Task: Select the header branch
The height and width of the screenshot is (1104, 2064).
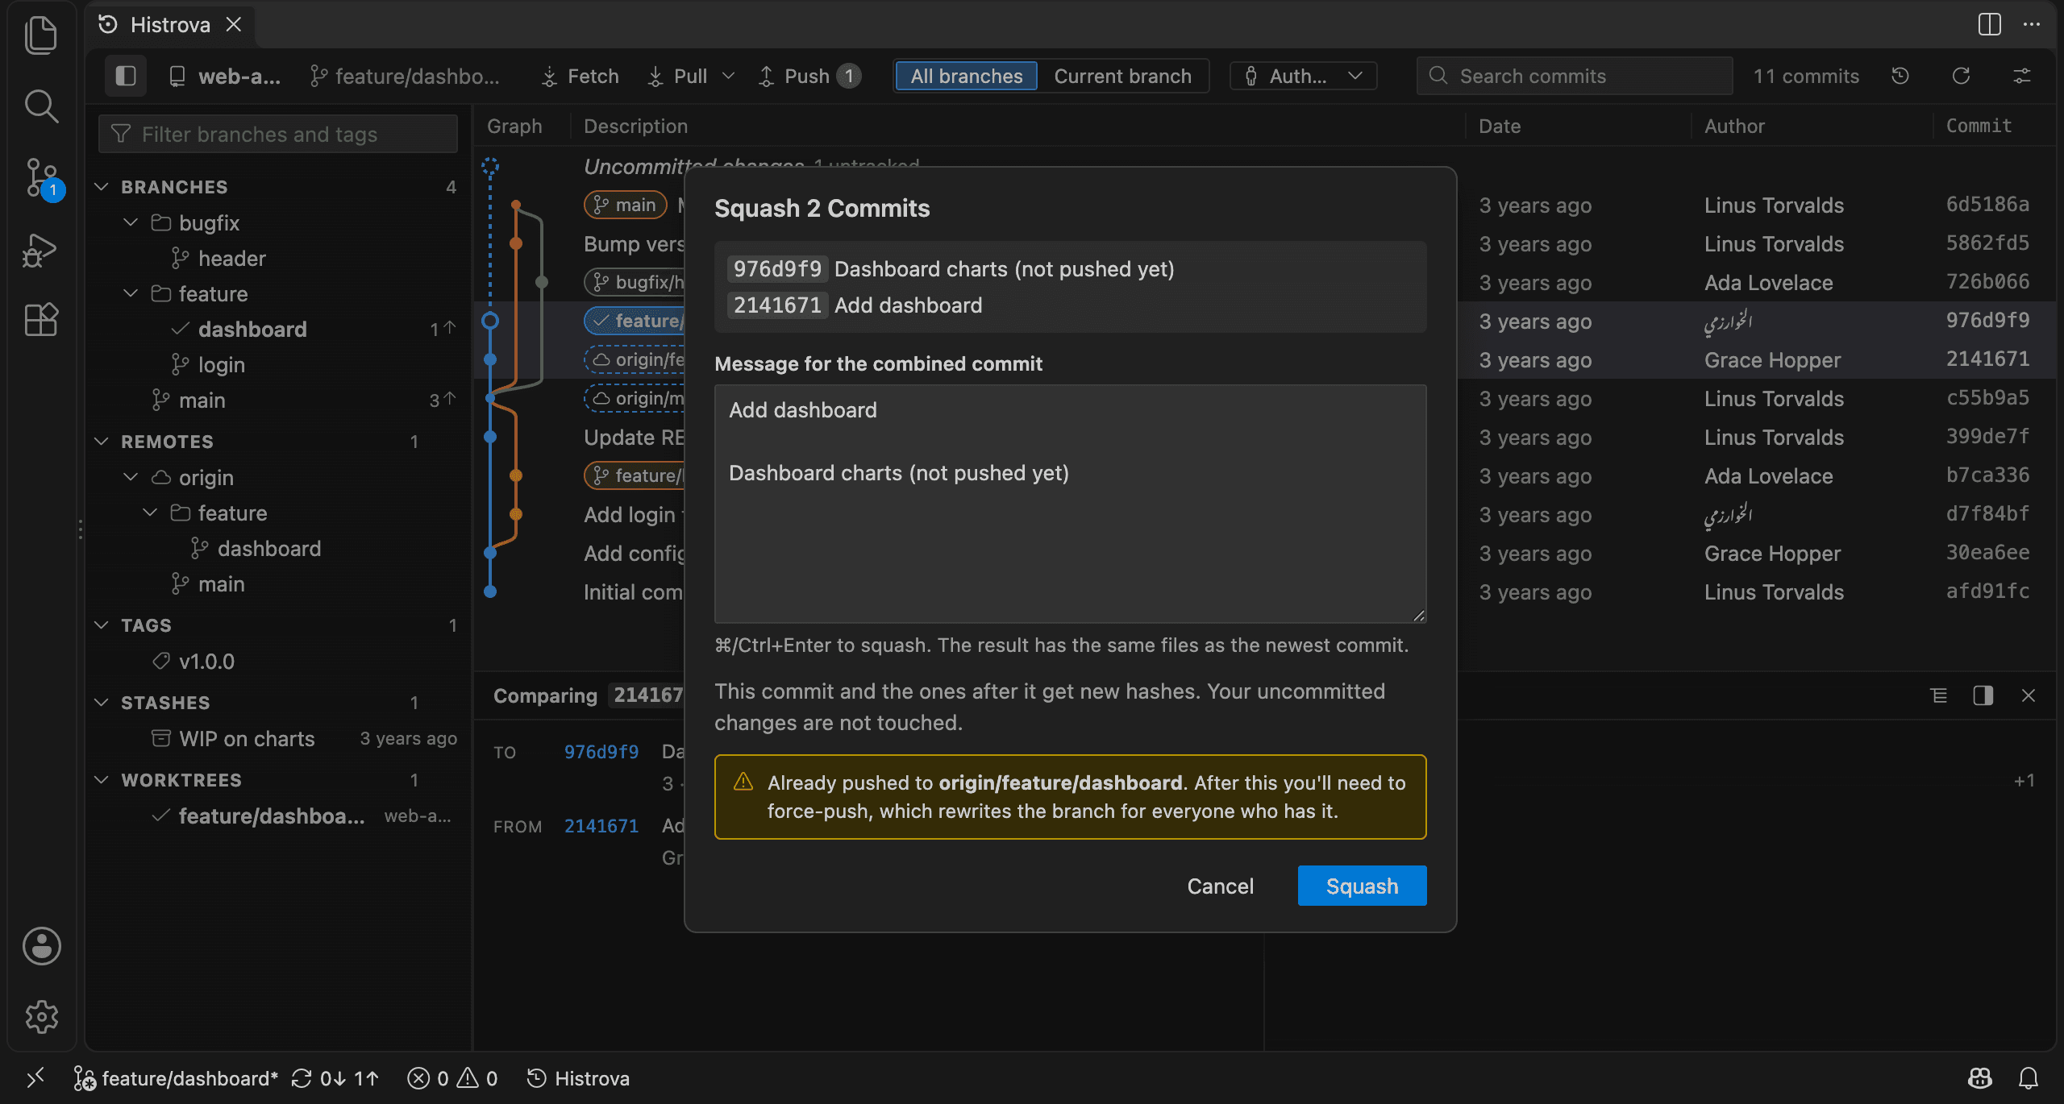Action: coord(277,259)
